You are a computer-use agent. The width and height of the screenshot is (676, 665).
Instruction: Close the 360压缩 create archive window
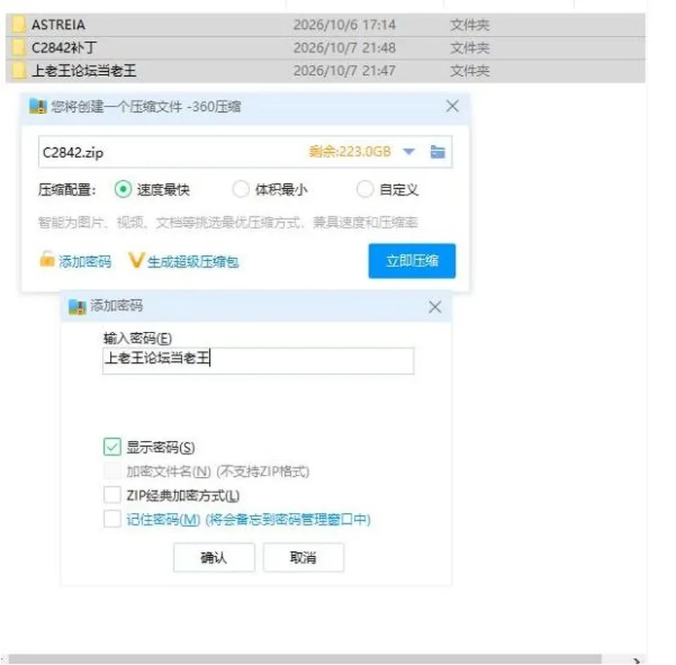tap(452, 106)
